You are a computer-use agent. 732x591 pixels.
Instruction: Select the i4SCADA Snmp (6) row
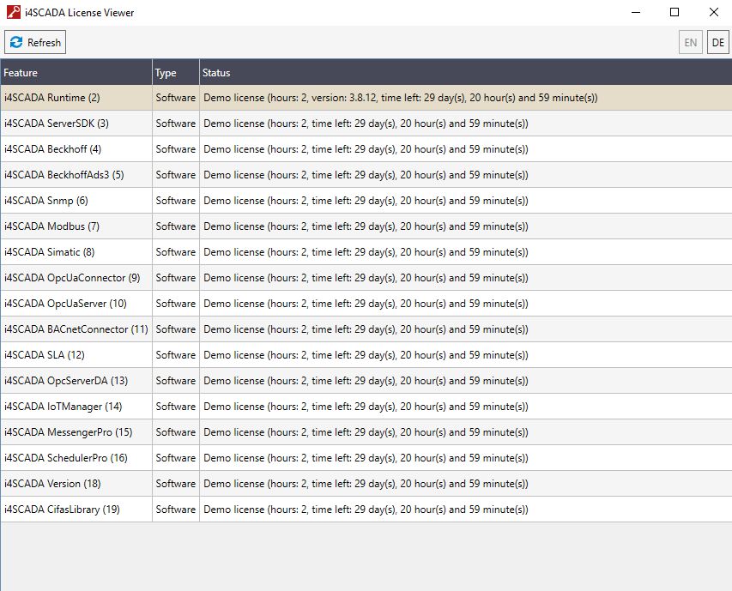click(366, 201)
